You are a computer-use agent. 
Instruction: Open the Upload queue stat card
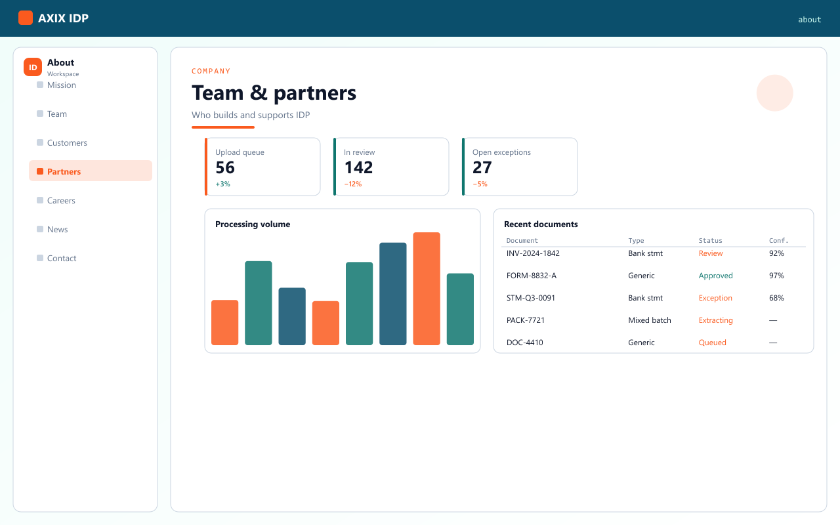[x=262, y=167]
